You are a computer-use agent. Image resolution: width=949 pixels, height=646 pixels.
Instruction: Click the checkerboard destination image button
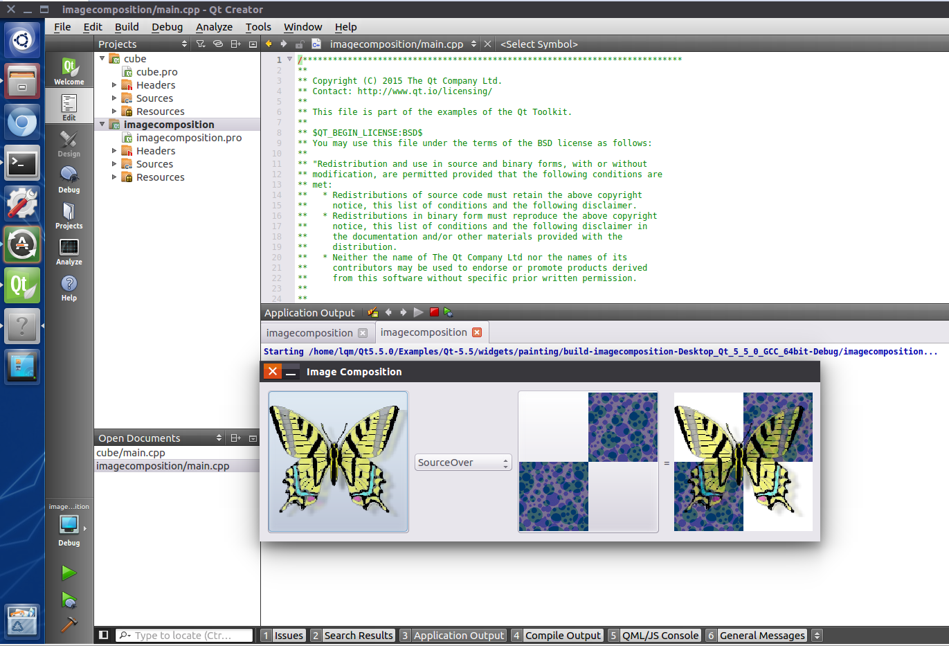588,462
